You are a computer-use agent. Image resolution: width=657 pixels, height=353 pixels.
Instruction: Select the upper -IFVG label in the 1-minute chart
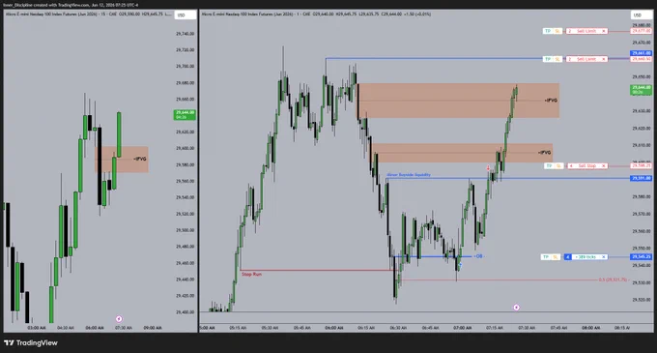(x=551, y=101)
